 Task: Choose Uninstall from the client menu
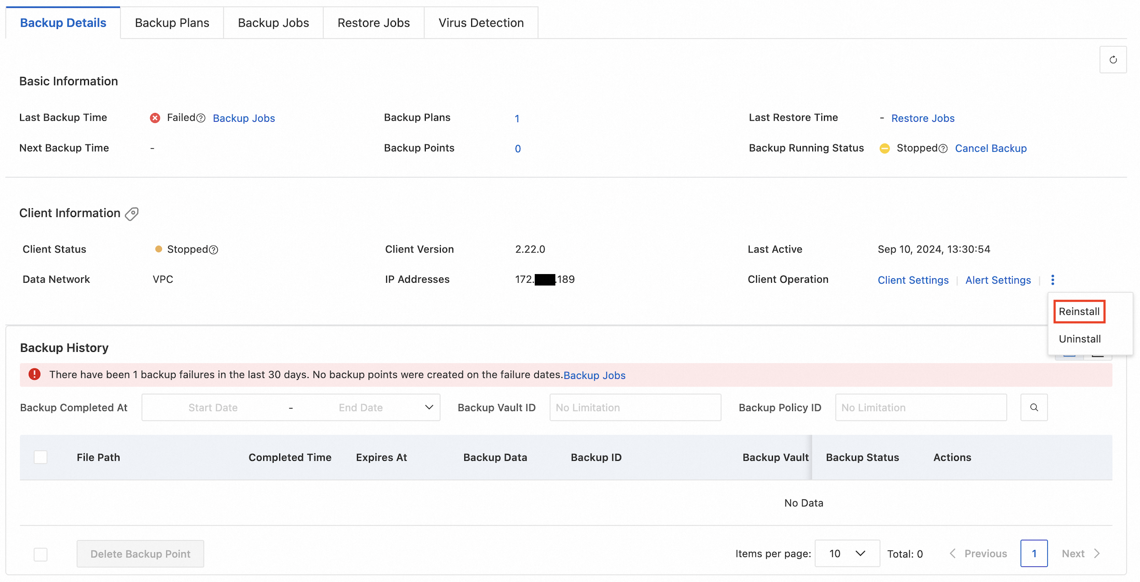(x=1080, y=339)
